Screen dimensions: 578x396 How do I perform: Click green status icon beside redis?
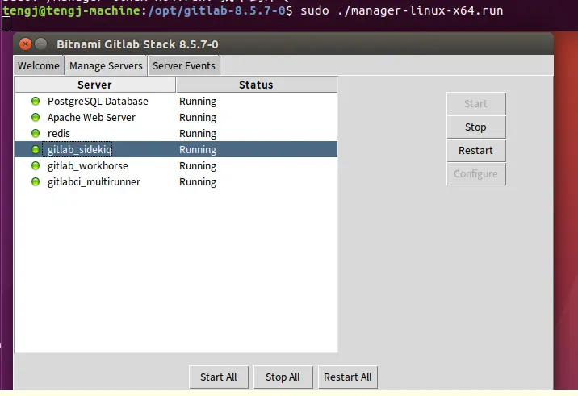point(36,133)
